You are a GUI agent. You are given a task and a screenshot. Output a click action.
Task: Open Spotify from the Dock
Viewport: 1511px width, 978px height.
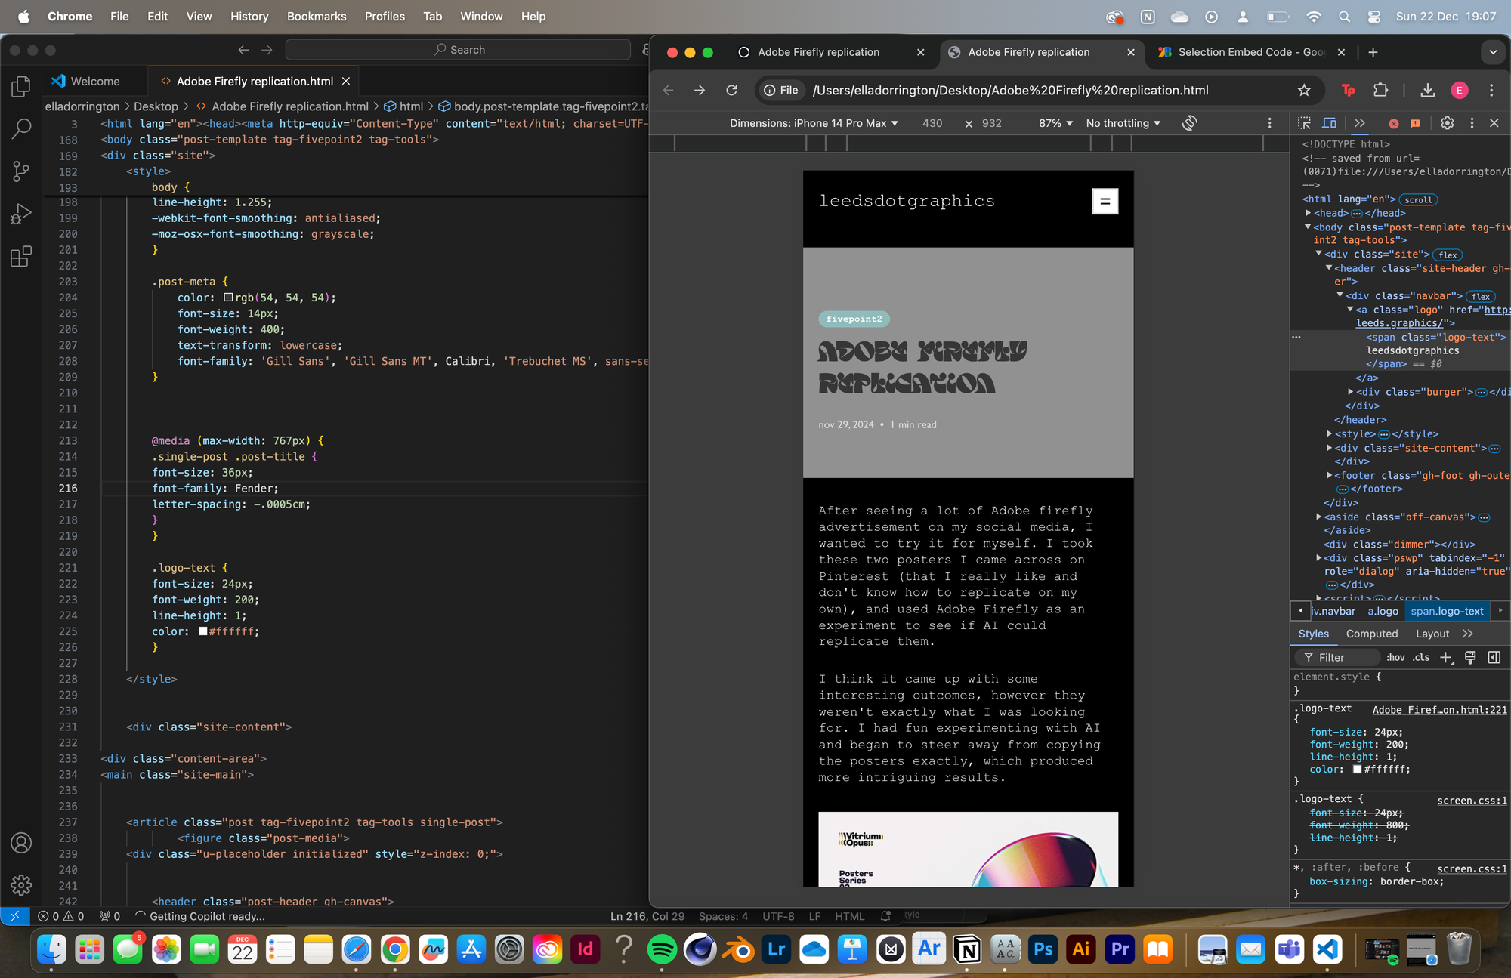pos(662,949)
